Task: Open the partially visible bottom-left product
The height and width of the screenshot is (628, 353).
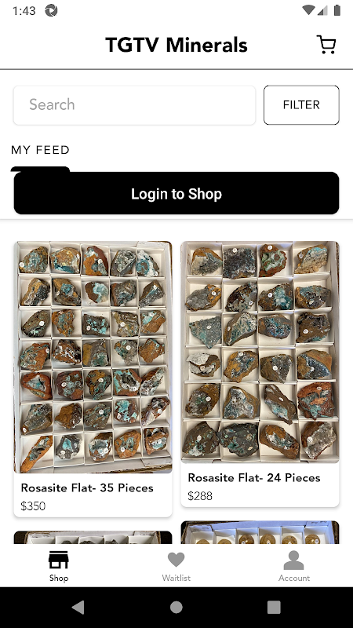Action: 93,538
